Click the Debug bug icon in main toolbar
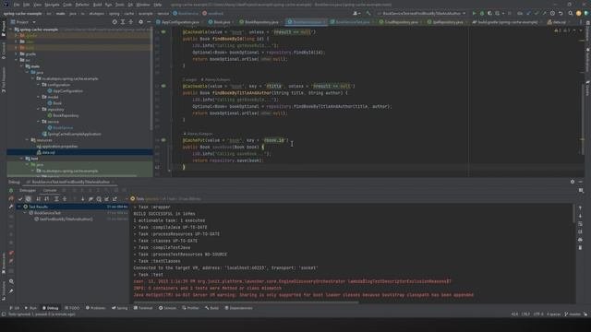 (x=482, y=13)
